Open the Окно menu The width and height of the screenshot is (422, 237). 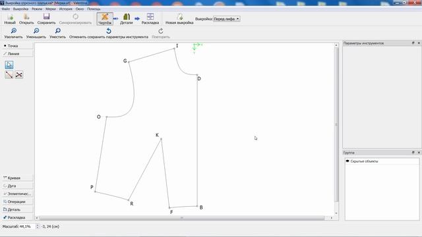pyautogui.click(x=80, y=9)
